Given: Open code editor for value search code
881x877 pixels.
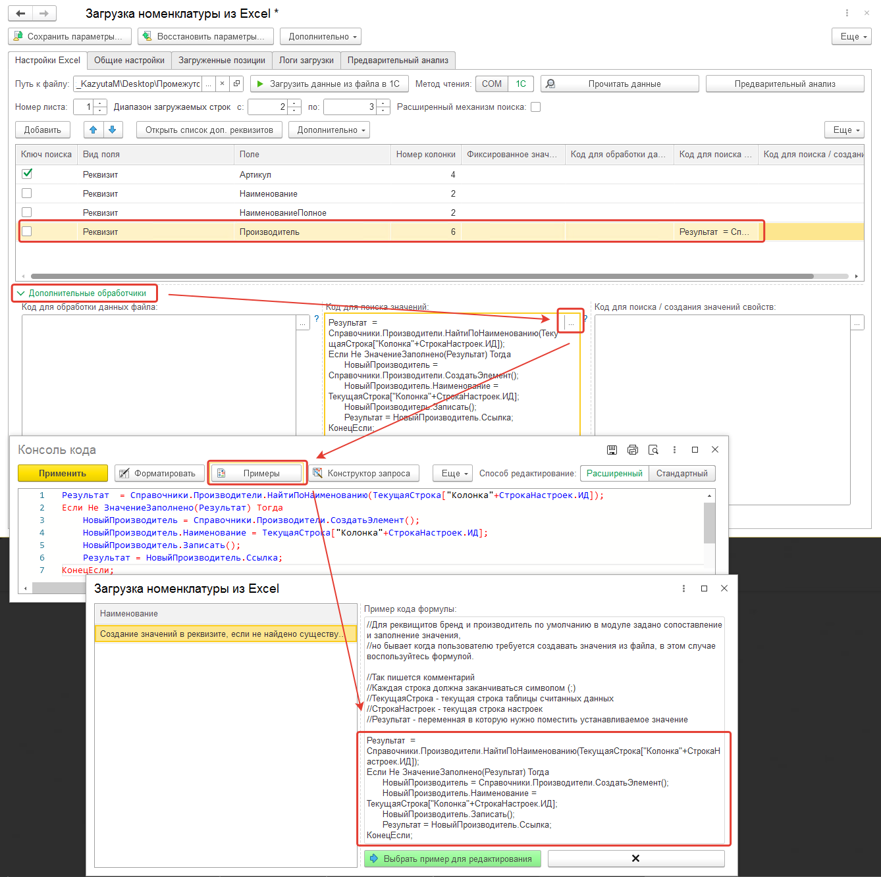Looking at the screenshot, I should click(571, 323).
